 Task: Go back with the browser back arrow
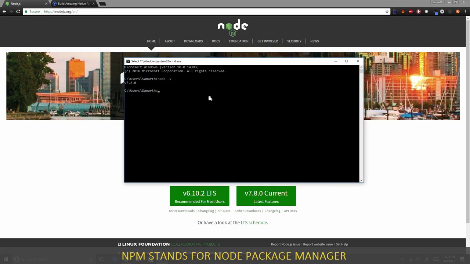4,11
